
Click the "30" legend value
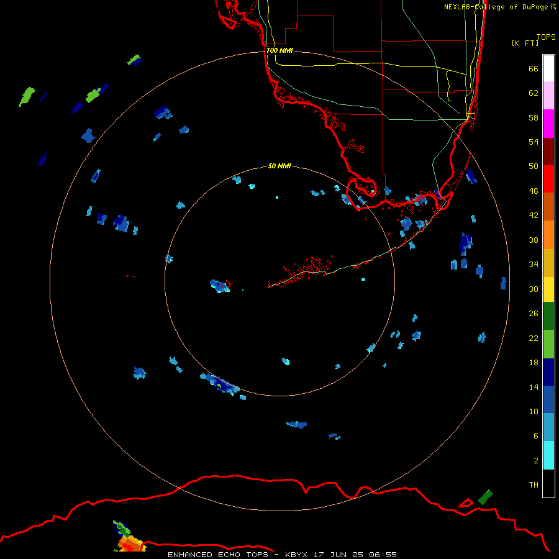click(x=534, y=289)
